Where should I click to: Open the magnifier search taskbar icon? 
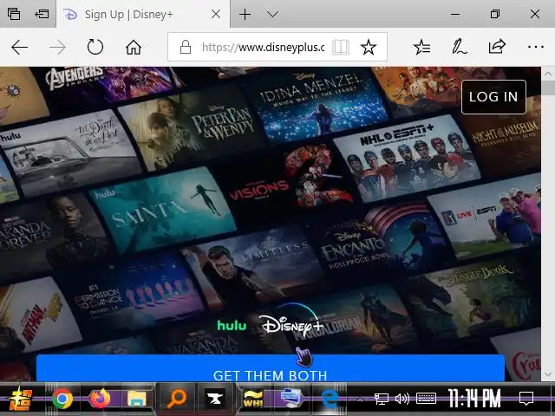tap(176, 399)
